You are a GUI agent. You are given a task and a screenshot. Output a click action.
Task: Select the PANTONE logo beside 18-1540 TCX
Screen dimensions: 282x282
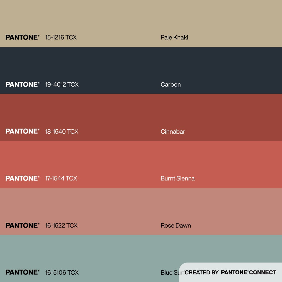(x=22, y=131)
